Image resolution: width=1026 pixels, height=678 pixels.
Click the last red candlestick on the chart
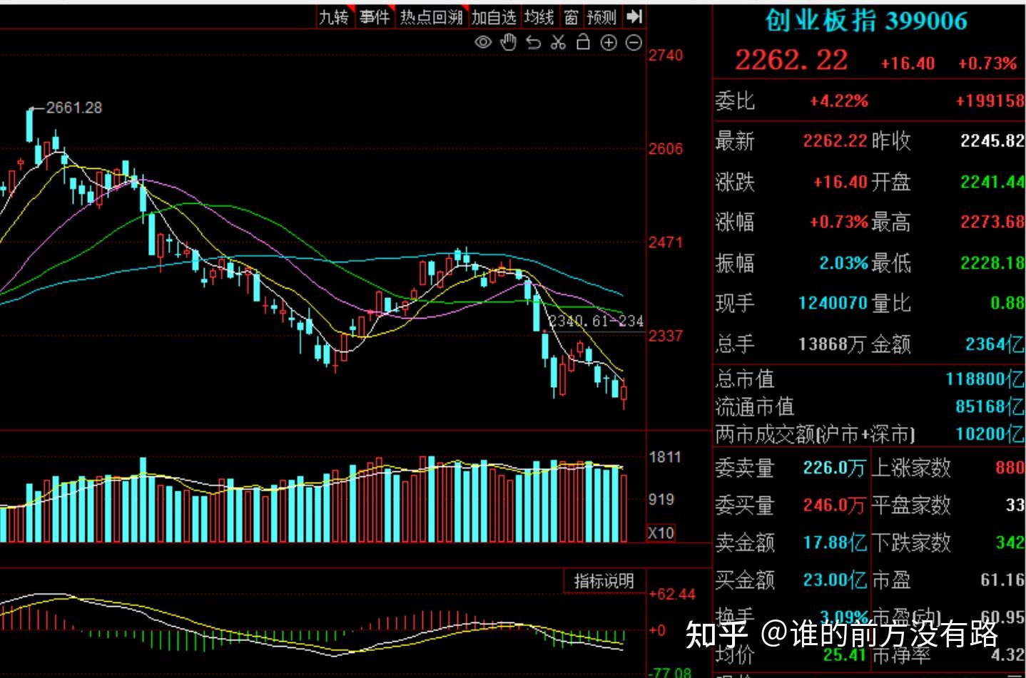624,394
